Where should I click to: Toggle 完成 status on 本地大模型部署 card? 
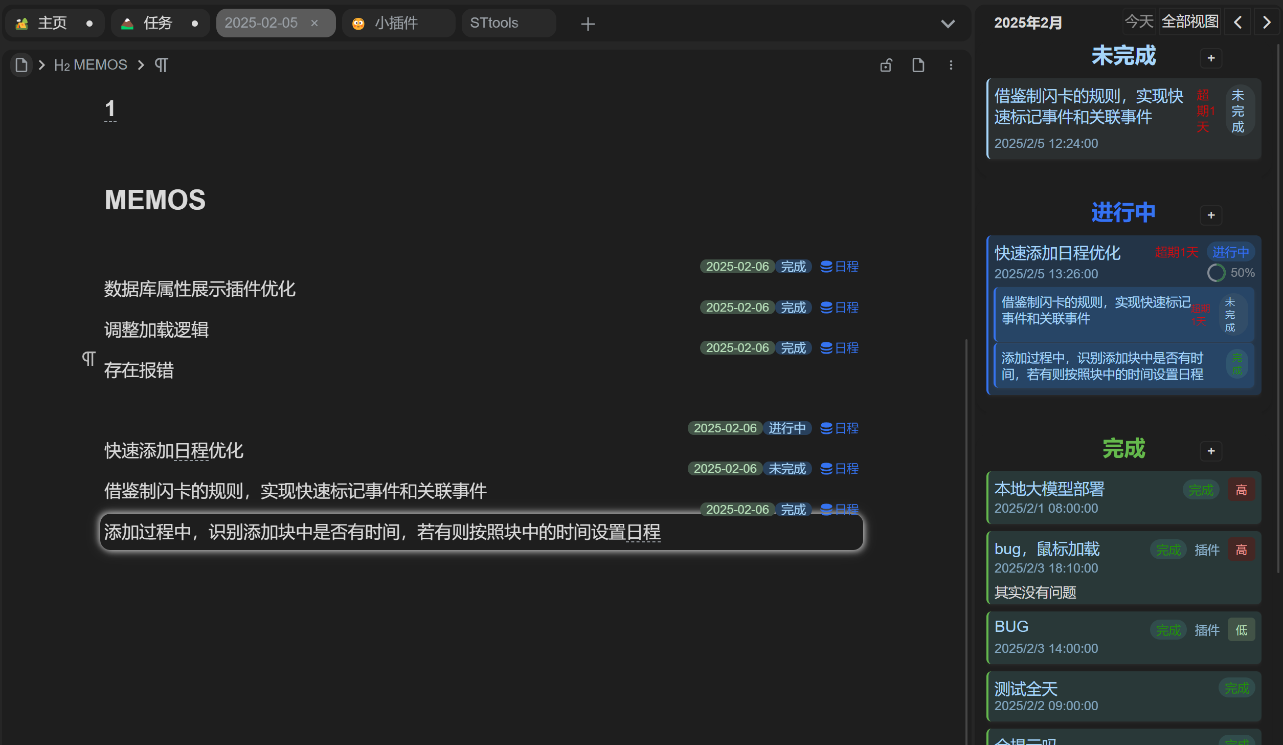point(1200,490)
